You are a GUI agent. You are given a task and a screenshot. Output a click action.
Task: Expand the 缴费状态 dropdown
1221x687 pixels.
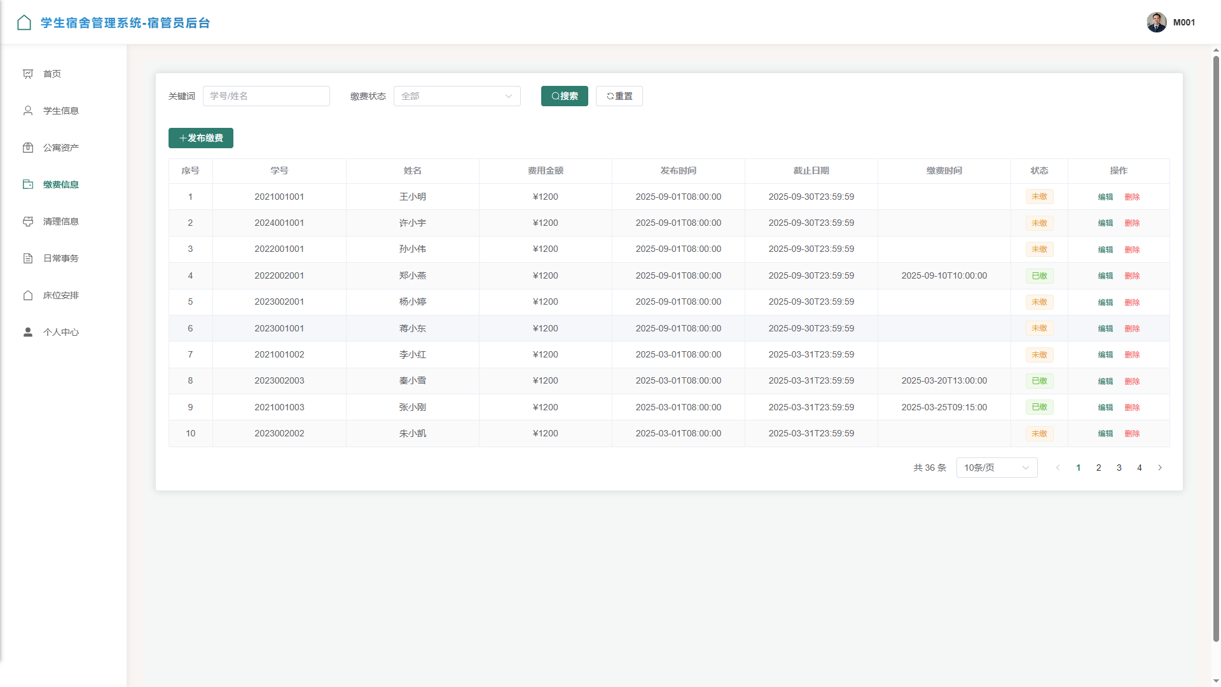coord(457,96)
